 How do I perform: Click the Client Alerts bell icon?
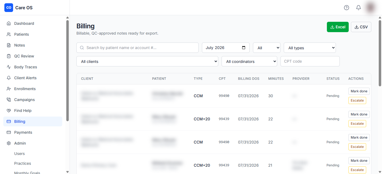9,78
